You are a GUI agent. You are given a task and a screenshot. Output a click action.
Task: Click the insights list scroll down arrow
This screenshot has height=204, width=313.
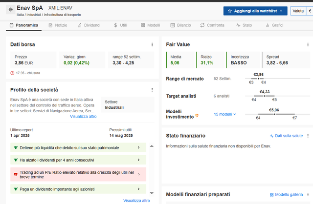[x=152, y=193]
